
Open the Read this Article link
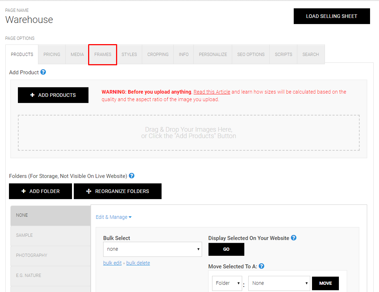(212, 92)
